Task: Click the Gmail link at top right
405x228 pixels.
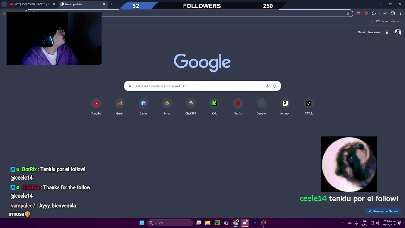Action: pos(361,32)
